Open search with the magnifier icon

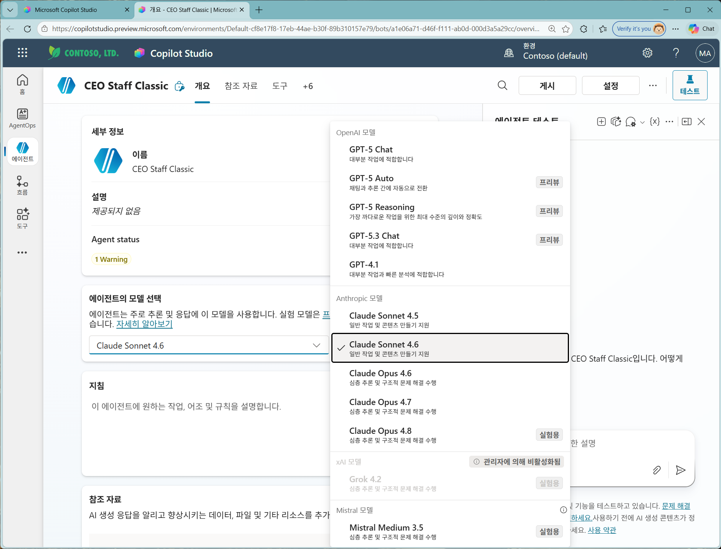(502, 85)
